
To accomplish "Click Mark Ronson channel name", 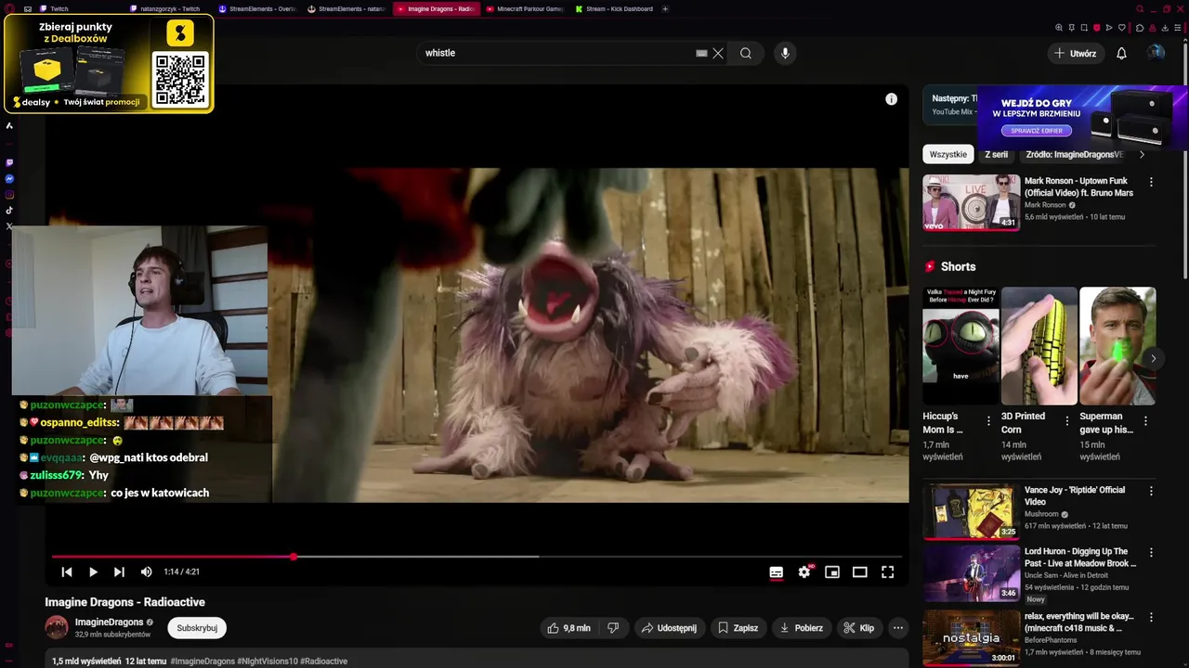I will 1045,205.
